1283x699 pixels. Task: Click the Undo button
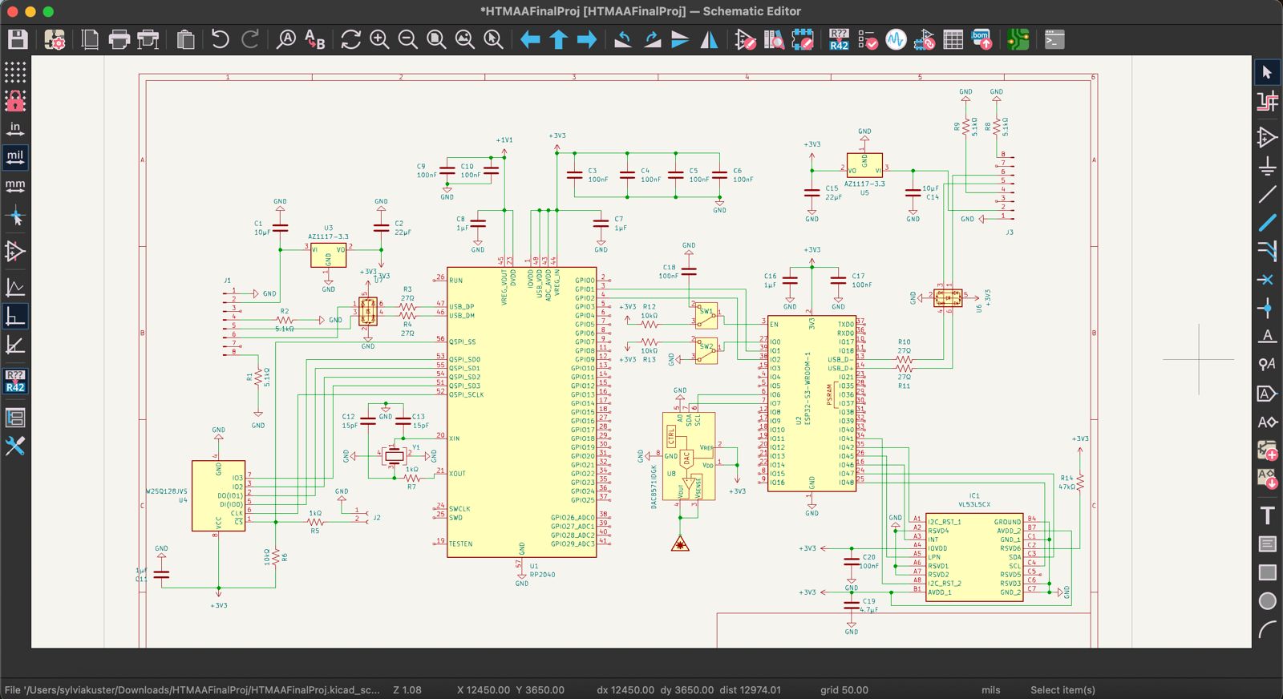click(220, 39)
